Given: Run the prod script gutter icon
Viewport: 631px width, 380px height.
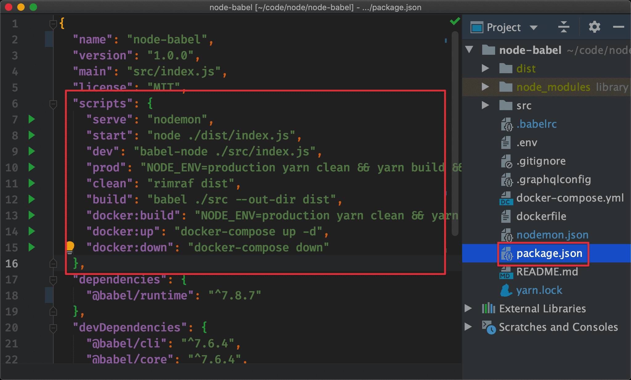Looking at the screenshot, I should 32,167.
